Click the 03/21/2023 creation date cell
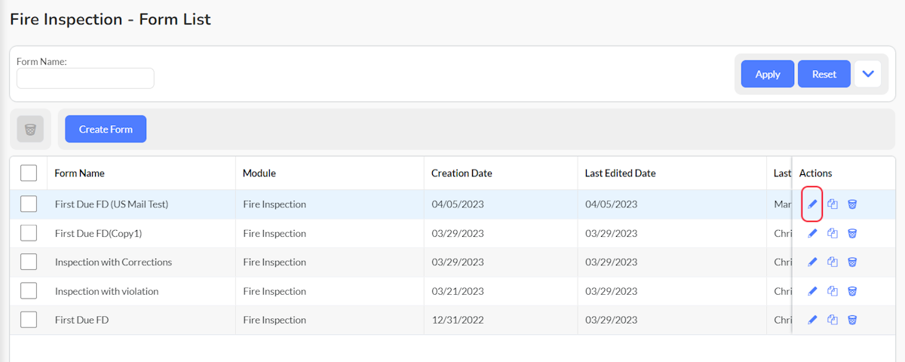 458,291
